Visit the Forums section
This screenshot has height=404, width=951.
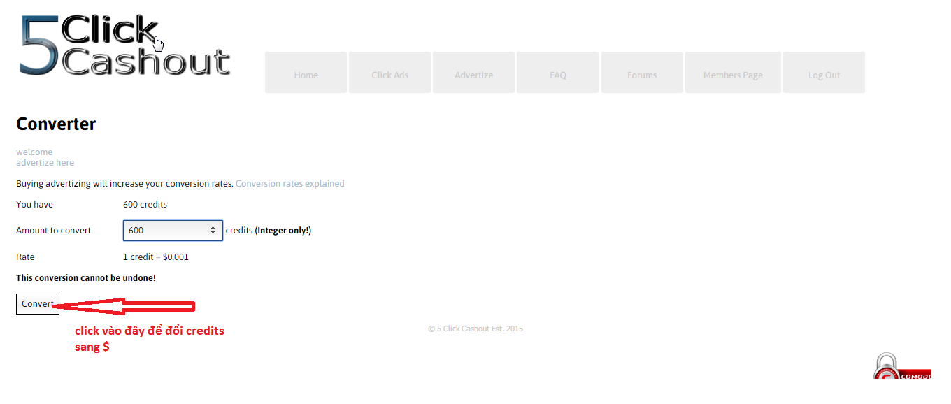(642, 72)
